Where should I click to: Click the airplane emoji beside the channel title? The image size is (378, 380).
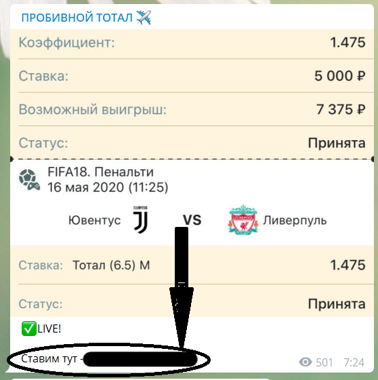[x=144, y=18]
